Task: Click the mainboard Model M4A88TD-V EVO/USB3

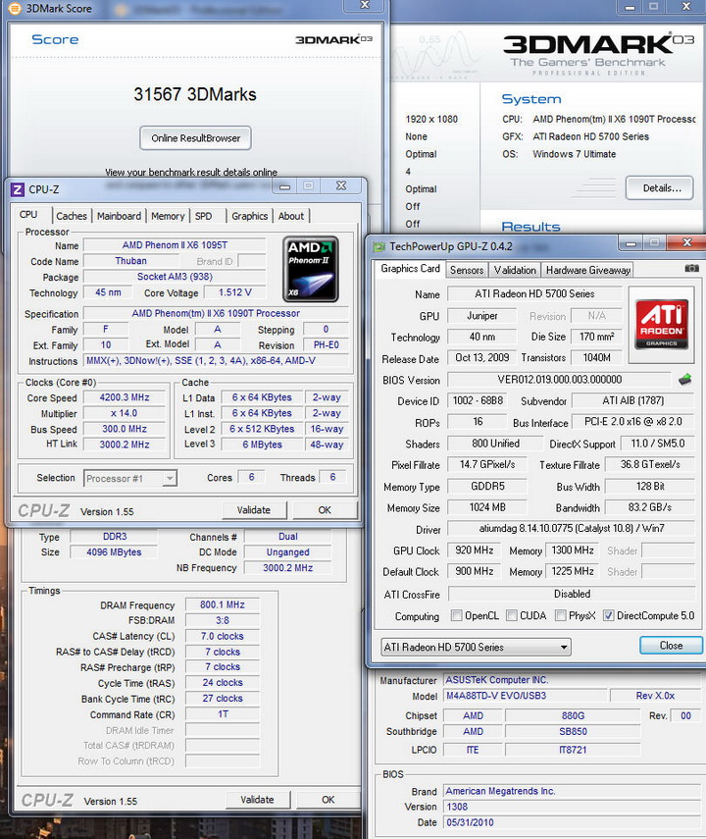Action: coord(527,696)
